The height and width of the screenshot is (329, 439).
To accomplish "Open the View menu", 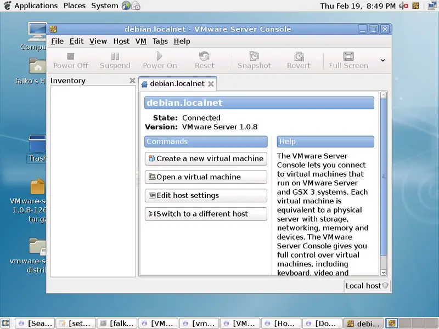I will point(98,42).
